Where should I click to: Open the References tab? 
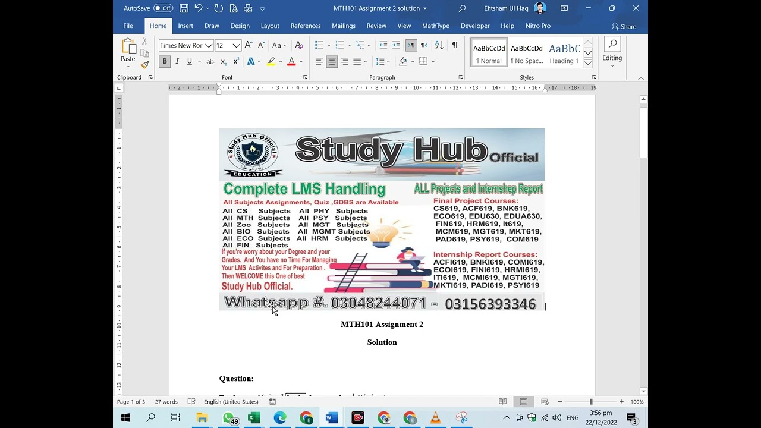(306, 26)
